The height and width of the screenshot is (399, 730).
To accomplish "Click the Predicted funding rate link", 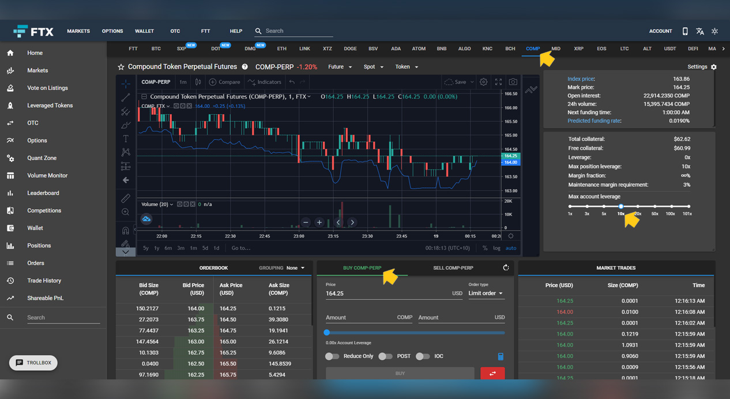I will 594,121.
